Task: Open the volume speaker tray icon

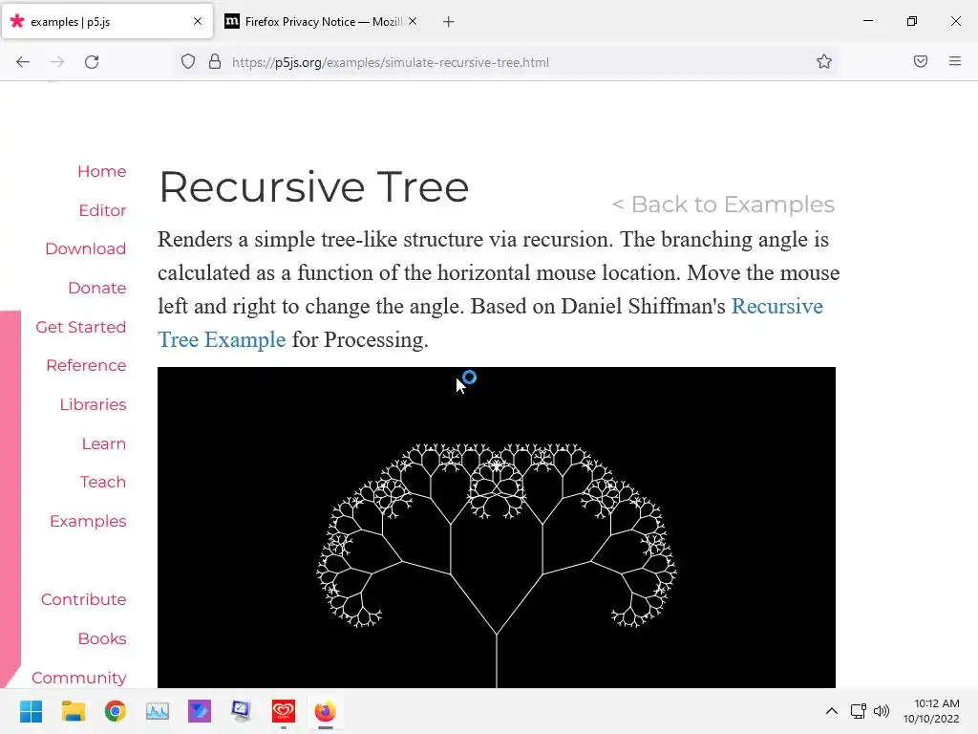Action: (882, 711)
